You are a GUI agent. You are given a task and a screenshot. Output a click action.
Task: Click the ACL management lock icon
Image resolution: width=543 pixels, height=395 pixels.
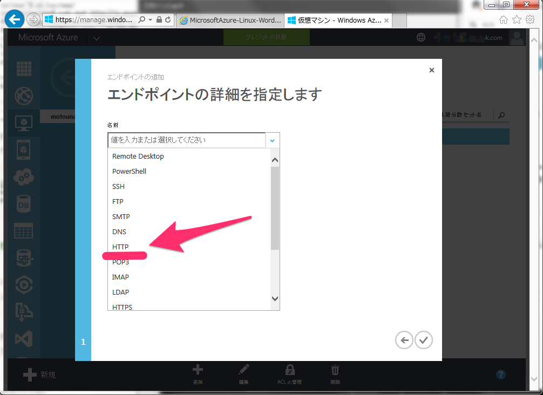pyautogui.click(x=290, y=370)
